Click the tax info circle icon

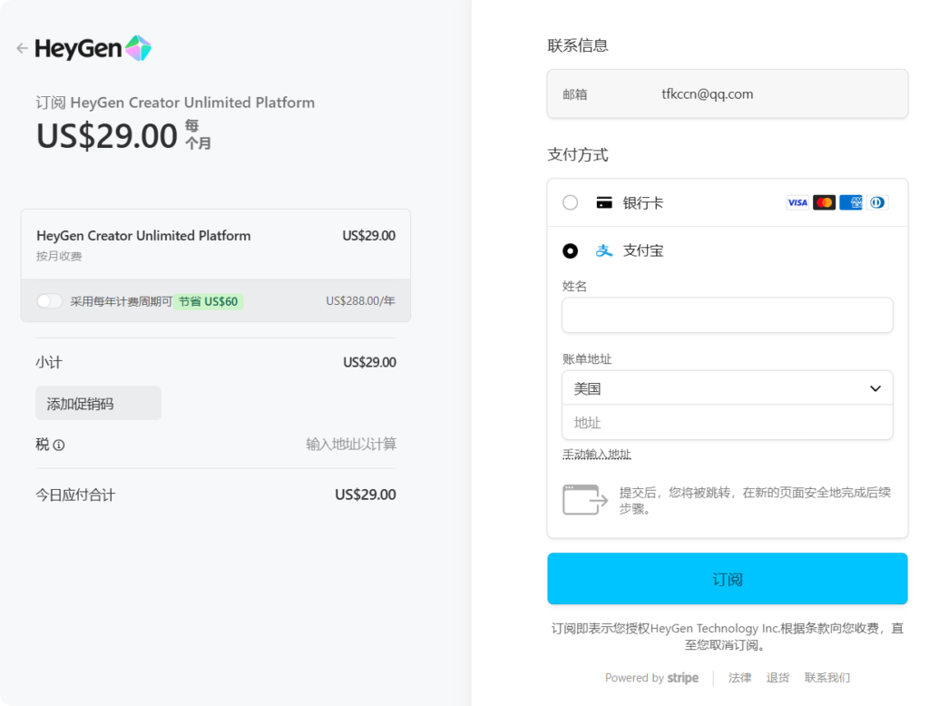tap(59, 445)
